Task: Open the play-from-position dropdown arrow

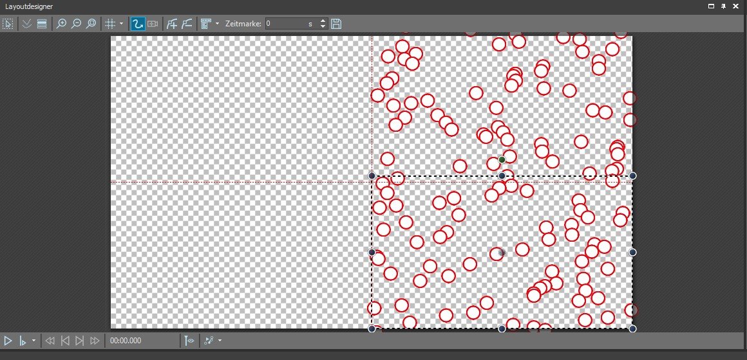Action: pos(33,341)
